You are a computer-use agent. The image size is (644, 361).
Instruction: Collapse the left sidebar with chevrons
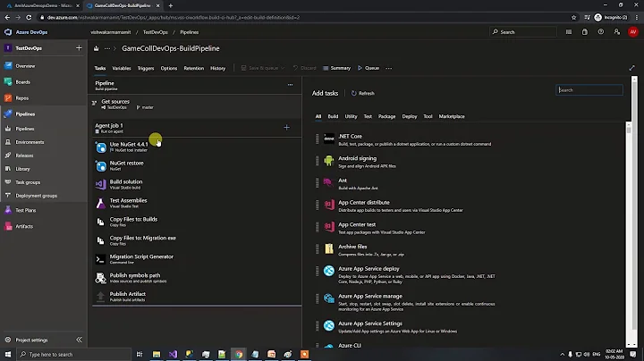79,340
